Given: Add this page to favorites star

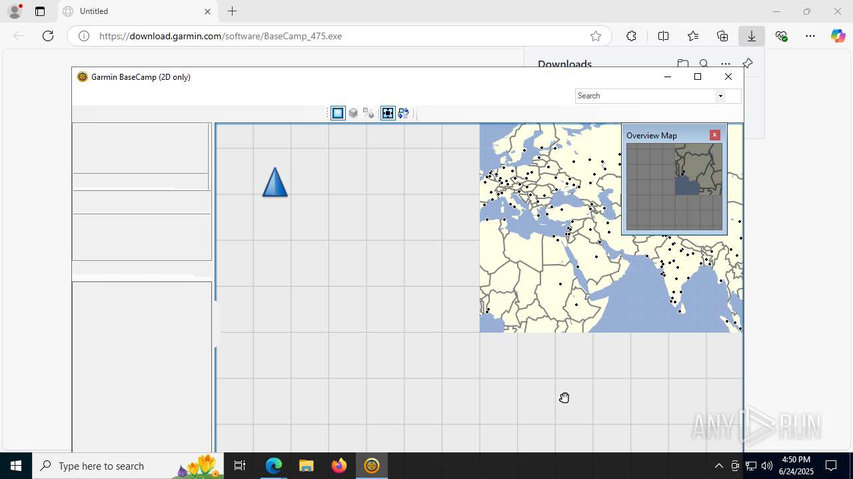Looking at the screenshot, I should pyautogui.click(x=596, y=36).
